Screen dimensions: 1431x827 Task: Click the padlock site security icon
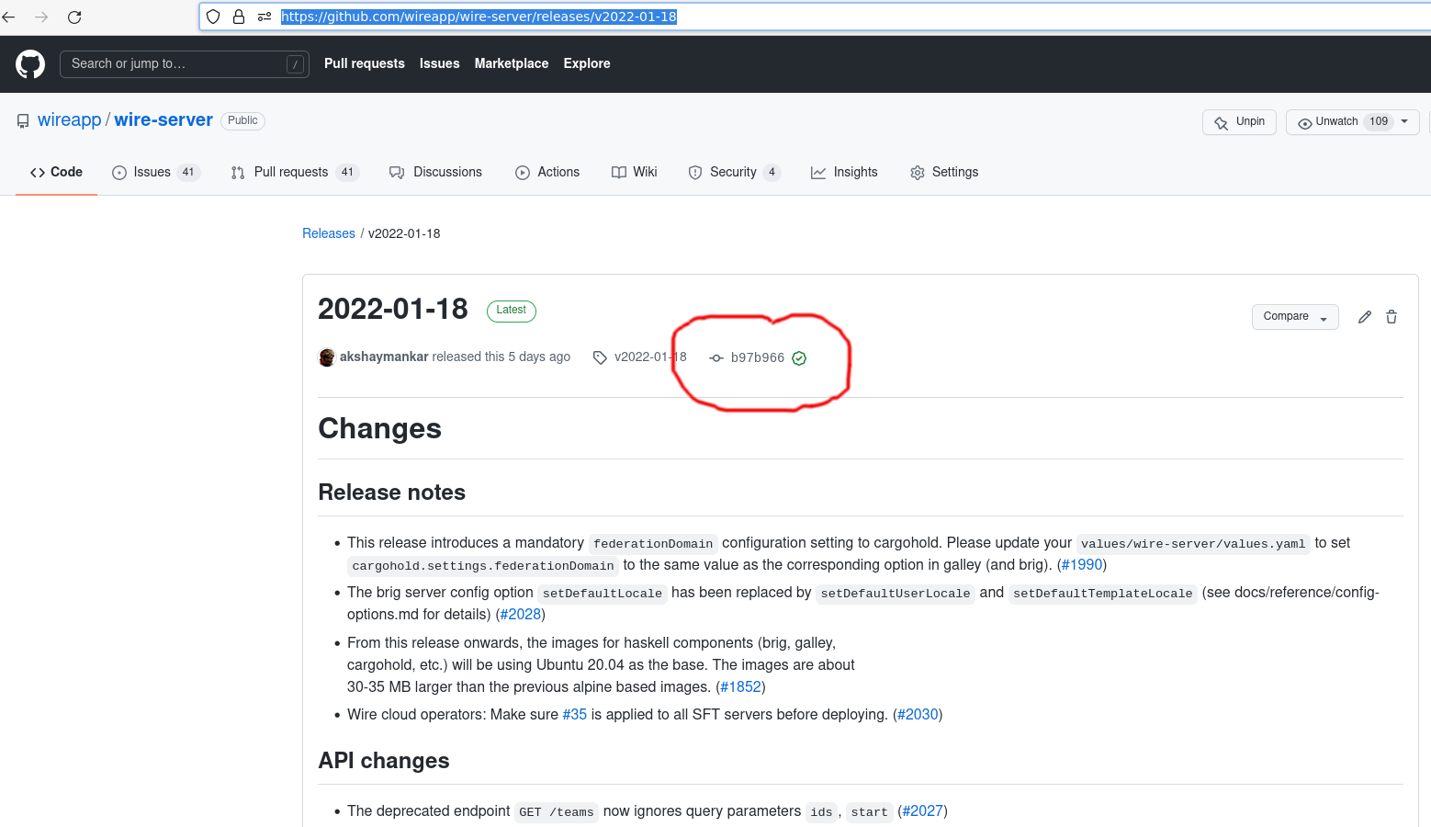[239, 17]
